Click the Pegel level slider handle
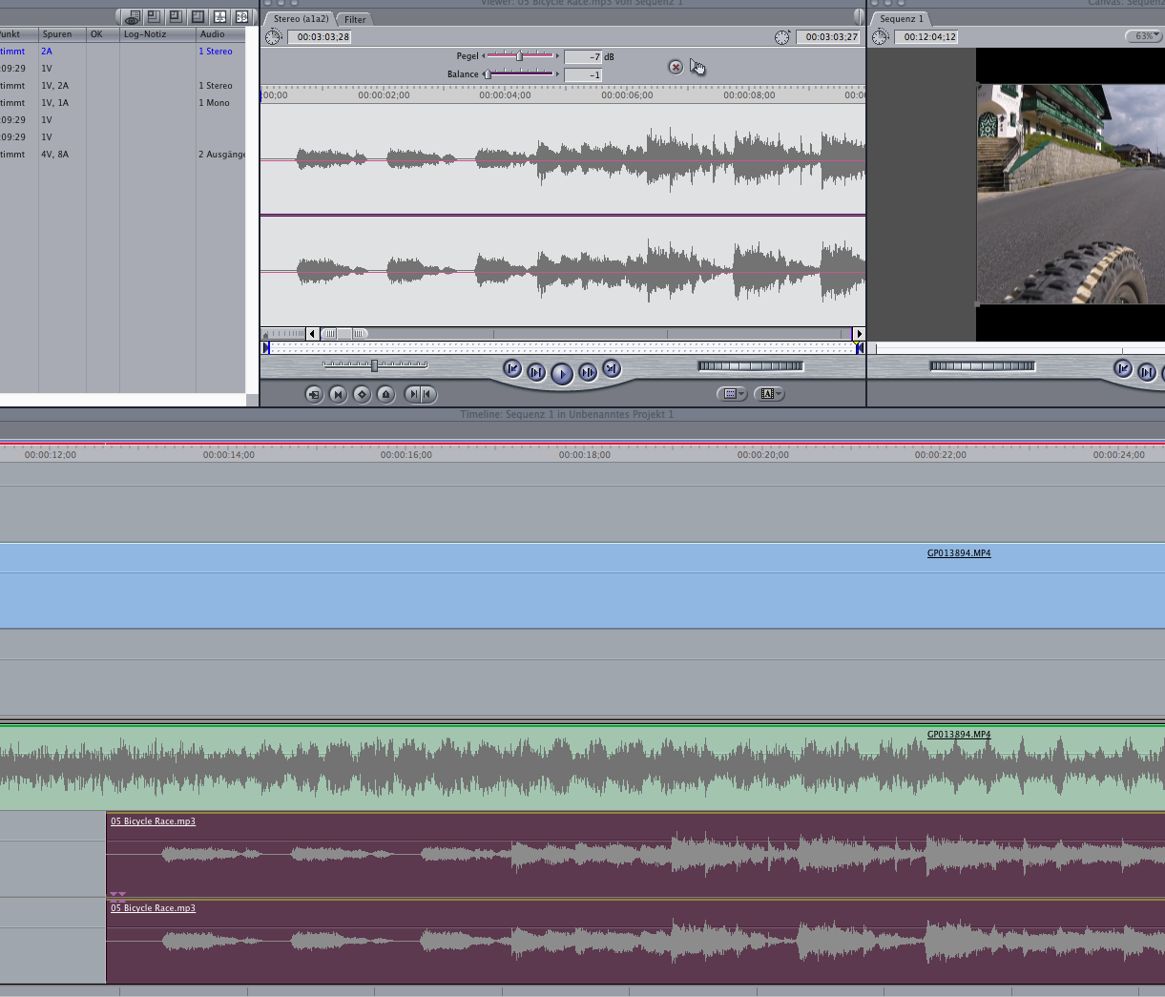 (x=519, y=56)
